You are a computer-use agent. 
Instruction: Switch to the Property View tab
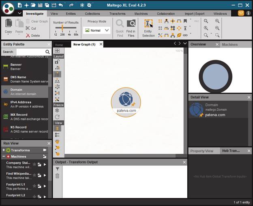pos(202,151)
